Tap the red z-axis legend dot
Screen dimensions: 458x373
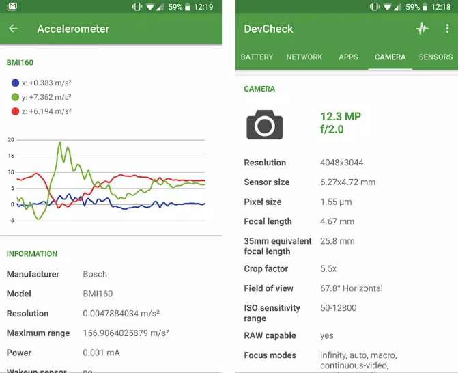[15, 111]
